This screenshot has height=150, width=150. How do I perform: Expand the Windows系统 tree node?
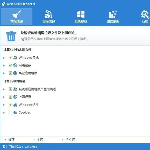tap(4, 58)
